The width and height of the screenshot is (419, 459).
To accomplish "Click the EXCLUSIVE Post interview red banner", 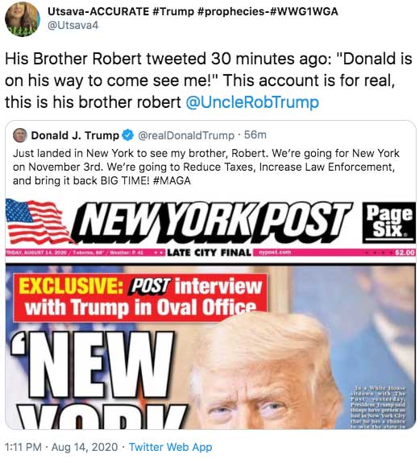I will (x=140, y=296).
